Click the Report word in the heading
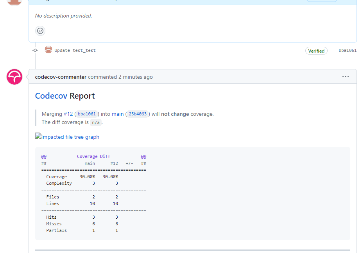The width and height of the screenshot is (362, 253). tap(82, 96)
